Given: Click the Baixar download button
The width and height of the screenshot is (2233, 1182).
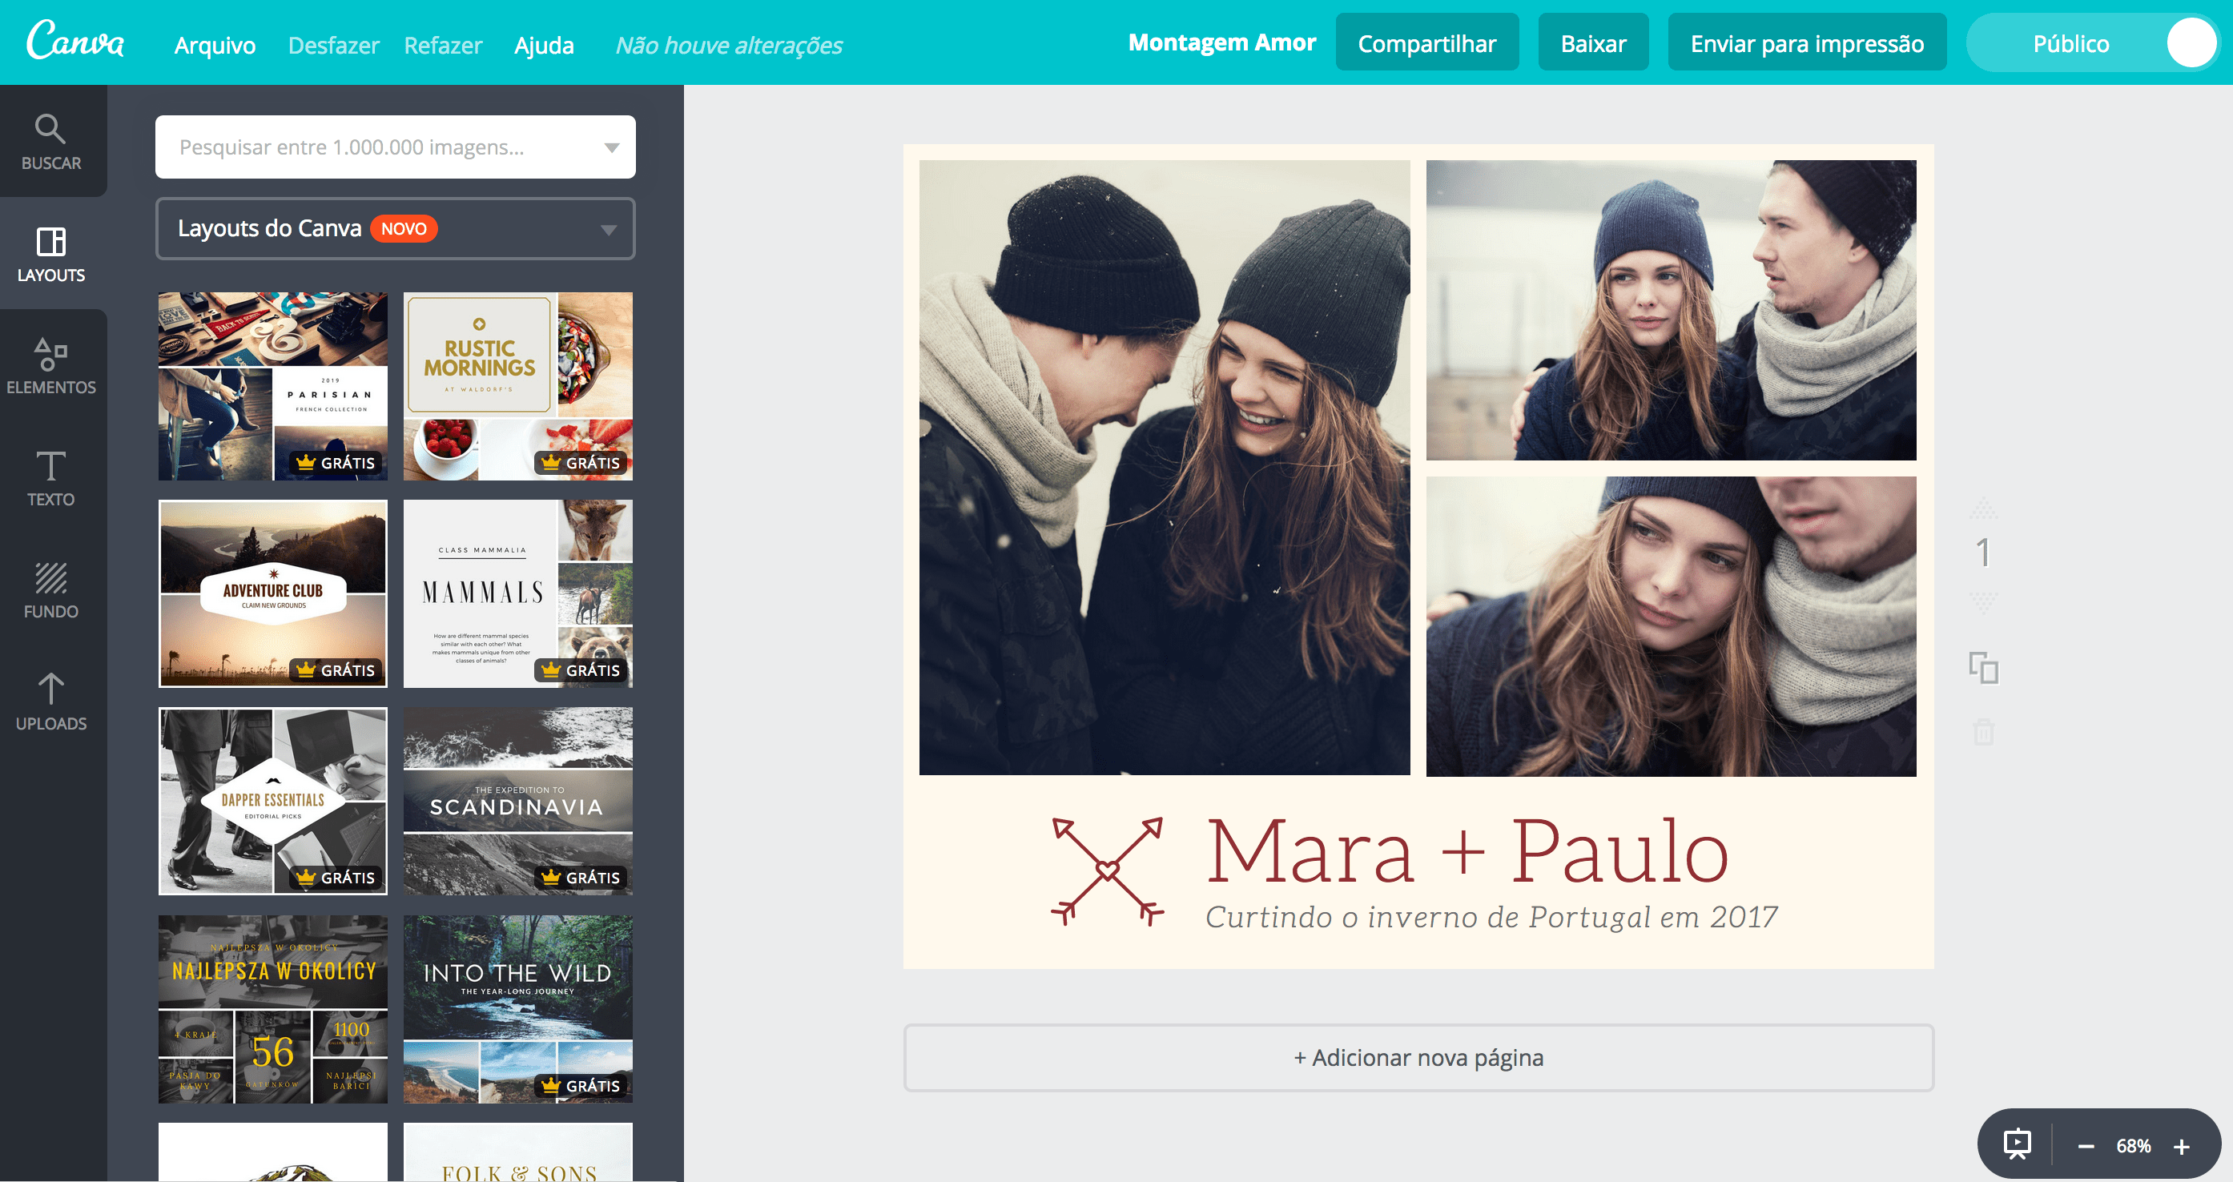Looking at the screenshot, I should coord(1593,43).
